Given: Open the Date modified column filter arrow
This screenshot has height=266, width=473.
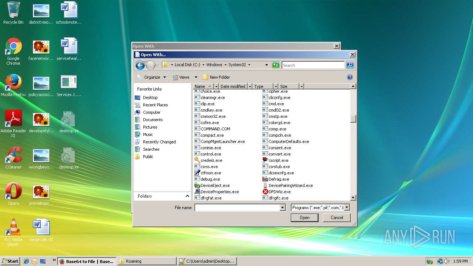Looking at the screenshot, I should [x=250, y=86].
